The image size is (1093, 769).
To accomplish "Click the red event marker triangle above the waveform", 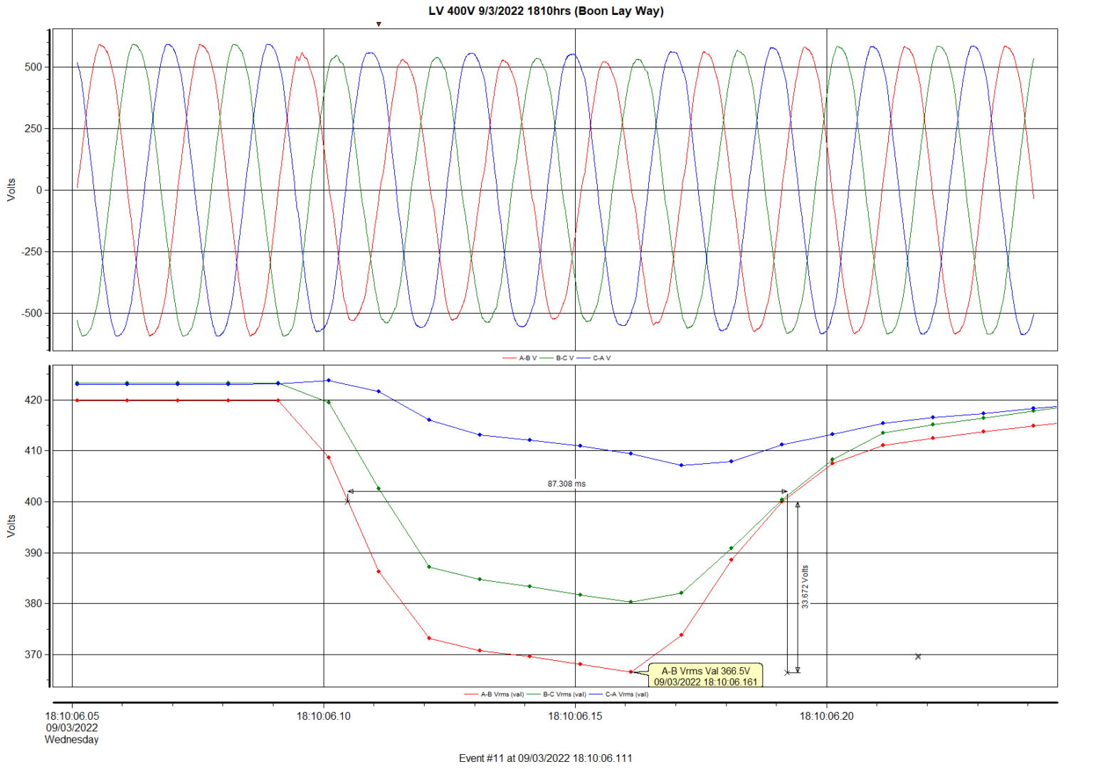I will pyautogui.click(x=379, y=23).
